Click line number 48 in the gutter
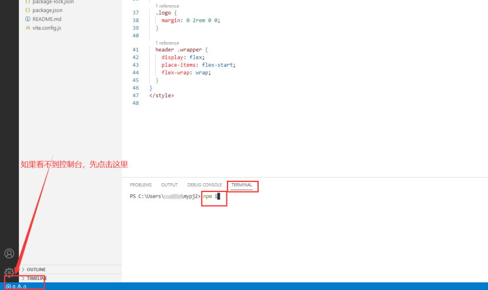Image resolution: width=488 pixels, height=290 pixels. coord(135,103)
